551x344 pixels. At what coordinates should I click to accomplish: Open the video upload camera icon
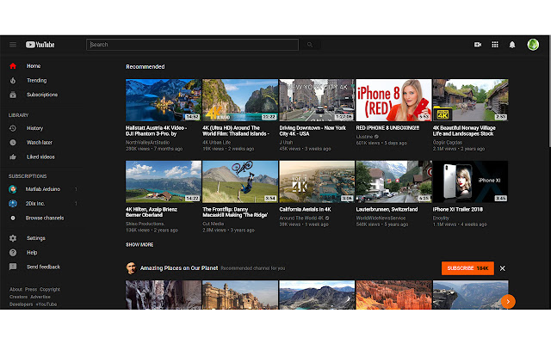click(478, 45)
